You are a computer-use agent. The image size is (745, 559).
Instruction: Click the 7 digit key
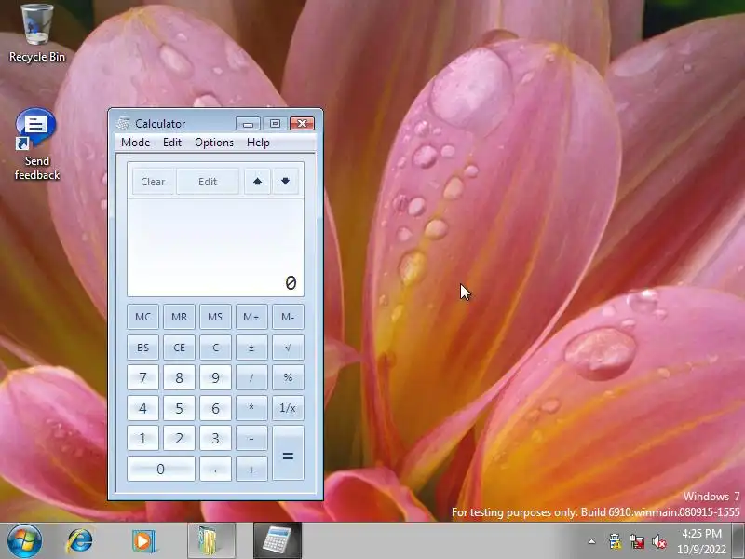[143, 377]
